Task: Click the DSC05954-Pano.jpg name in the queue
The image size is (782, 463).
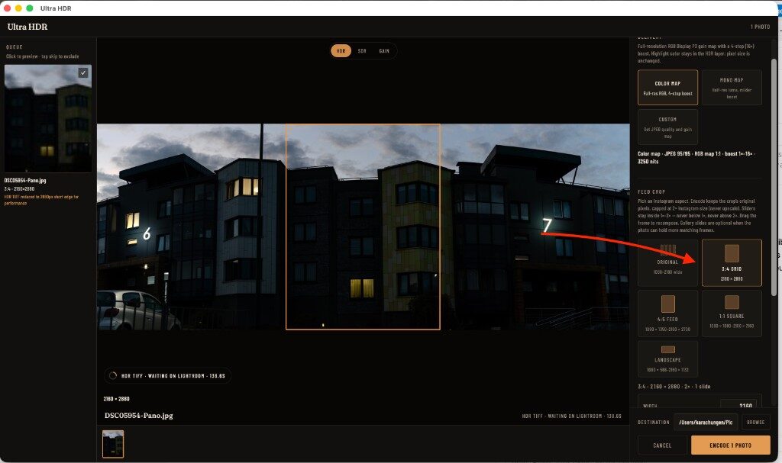Action: (25, 181)
